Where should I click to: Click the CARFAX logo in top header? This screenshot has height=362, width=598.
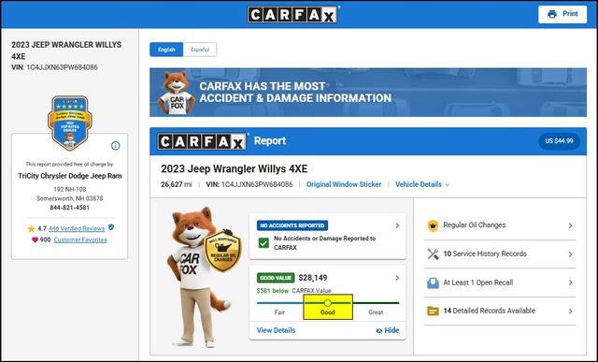tap(292, 15)
